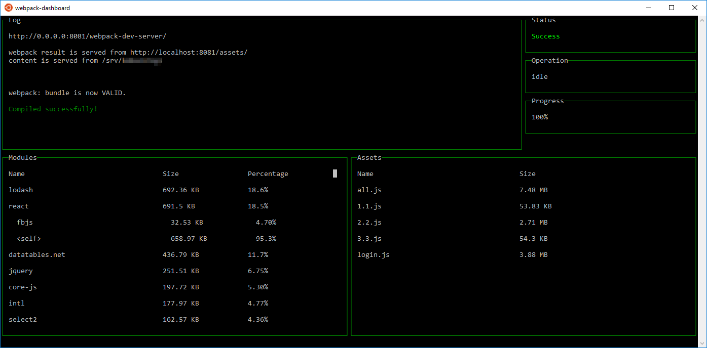The width and height of the screenshot is (707, 348).
Task: Click 'webpack: bundle is now VALID.' line
Action: click(x=67, y=93)
